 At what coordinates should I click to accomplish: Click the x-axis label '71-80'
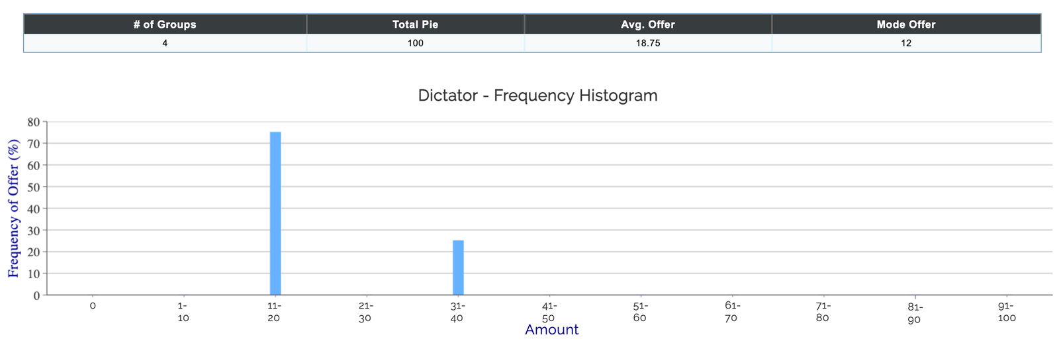[x=823, y=312]
